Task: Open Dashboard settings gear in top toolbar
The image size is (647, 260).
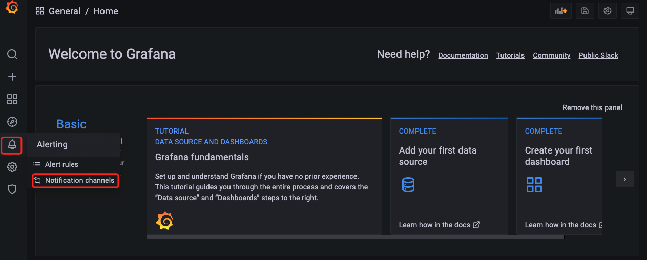Action: coord(608,11)
